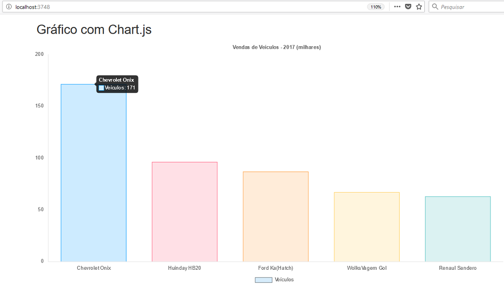Image resolution: width=504 pixels, height=289 pixels.
Task: Bookmark this page with the star icon
Action: point(419,7)
